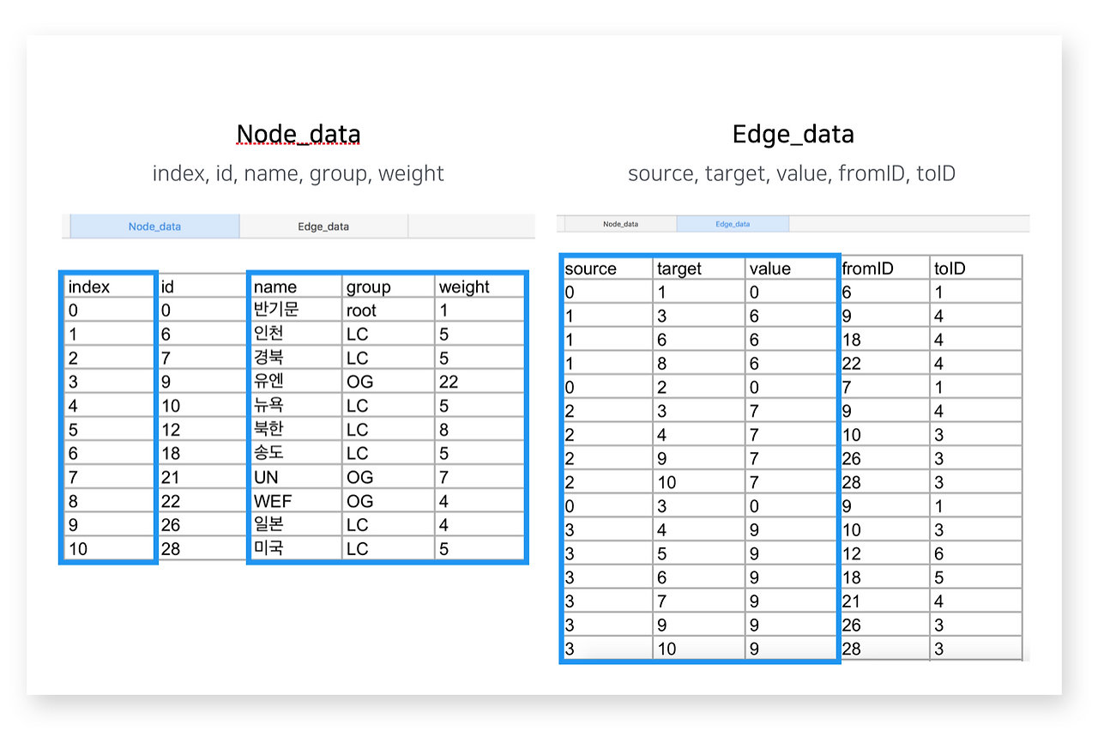Select the highlighted Node_data tab in the left sheet
This screenshot has width=1098, height=731.
pyautogui.click(x=154, y=227)
